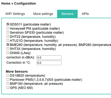Check the HTU21D sensor option
Screen dimensions: 111x98
(x=8, y=41)
